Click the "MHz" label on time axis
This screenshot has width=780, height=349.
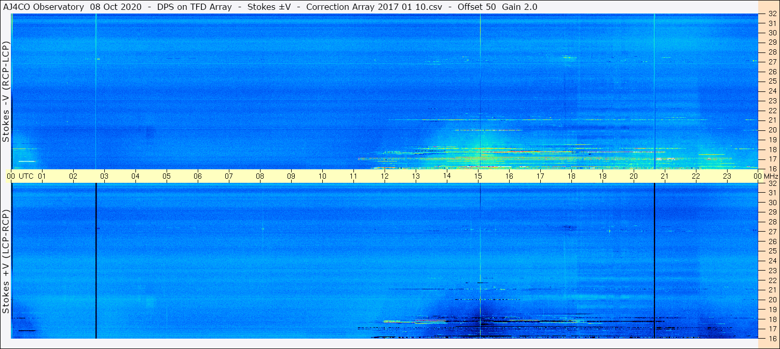(x=771, y=176)
